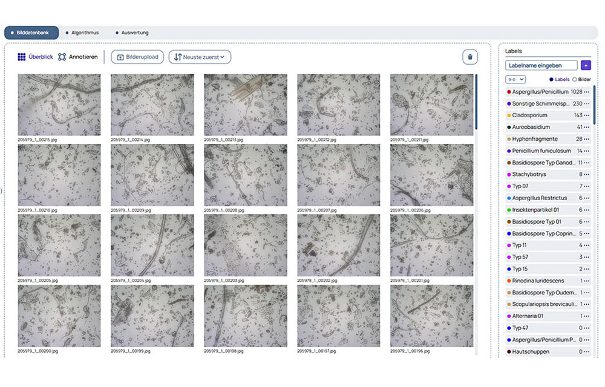Viewport: 605px width, 387px height.
Task: Click the Labelname eingeben input field
Action: pyautogui.click(x=541, y=65)
